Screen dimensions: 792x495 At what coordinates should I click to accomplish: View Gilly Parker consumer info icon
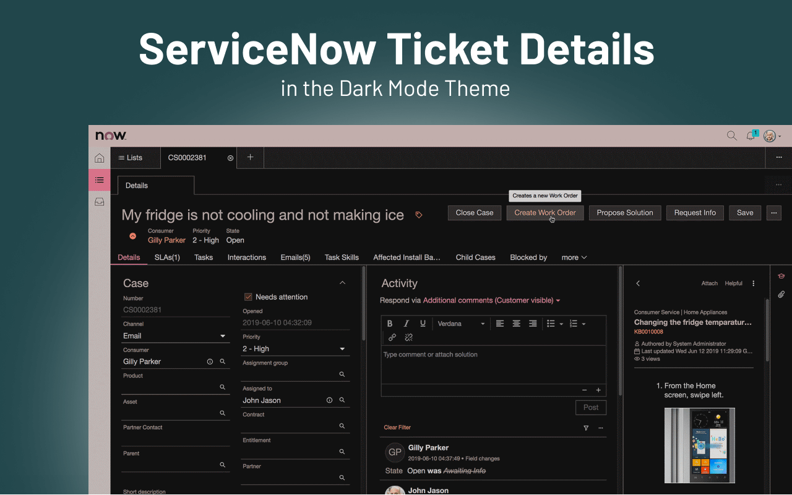click(210, 361)
